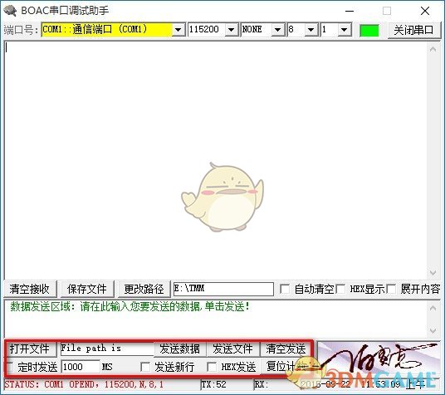Click the File path is field
445x395 pixels.
click(107, 349)
